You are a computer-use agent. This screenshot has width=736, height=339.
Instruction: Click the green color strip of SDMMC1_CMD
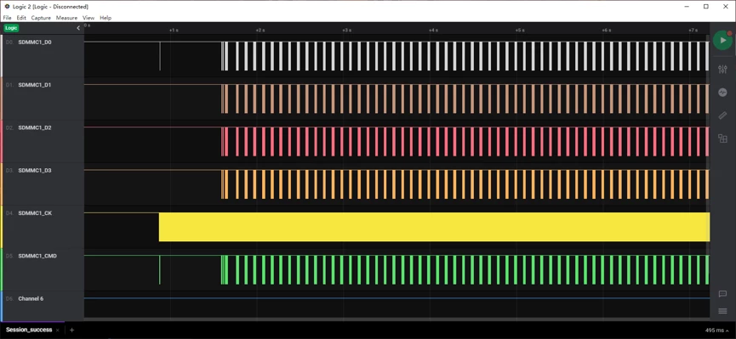[x=1, y=269]
